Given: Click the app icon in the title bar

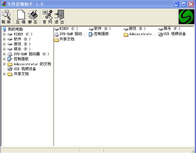Looking at the screenshot, I should pos(3,4).
